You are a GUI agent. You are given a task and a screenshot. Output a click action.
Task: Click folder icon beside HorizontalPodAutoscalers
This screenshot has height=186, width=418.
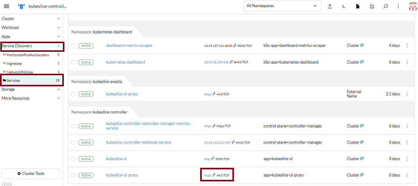click(x=4, y=55)
